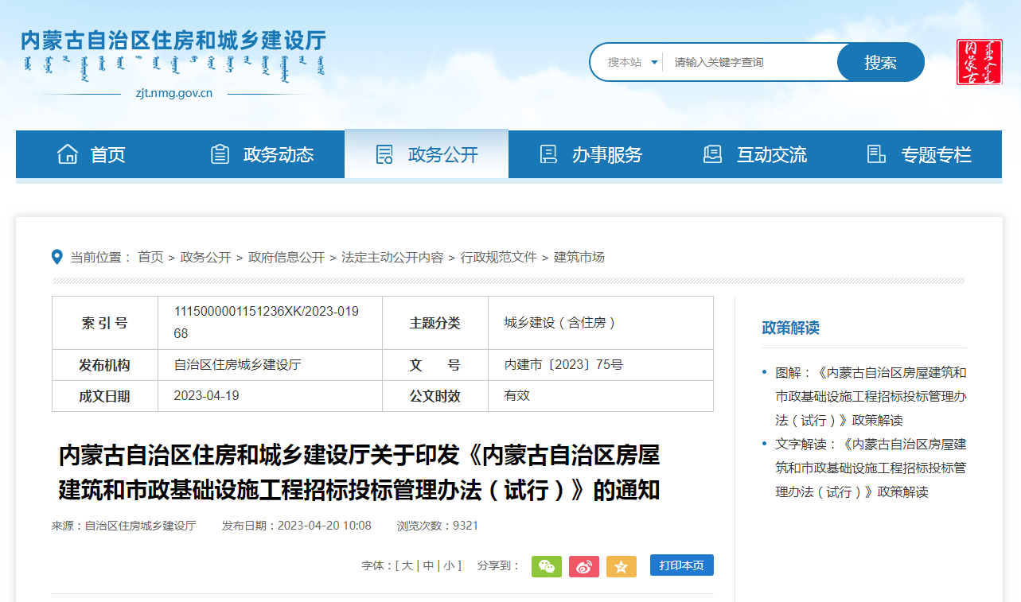This screenshot has height=602, width=1021.
Task: Open the 搜本站 search scope dropdown
Action: pyautogui.click(x=633, y=62)
